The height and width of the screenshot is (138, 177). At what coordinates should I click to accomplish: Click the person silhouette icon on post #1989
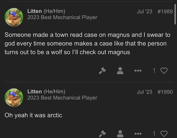pos(120,71)
